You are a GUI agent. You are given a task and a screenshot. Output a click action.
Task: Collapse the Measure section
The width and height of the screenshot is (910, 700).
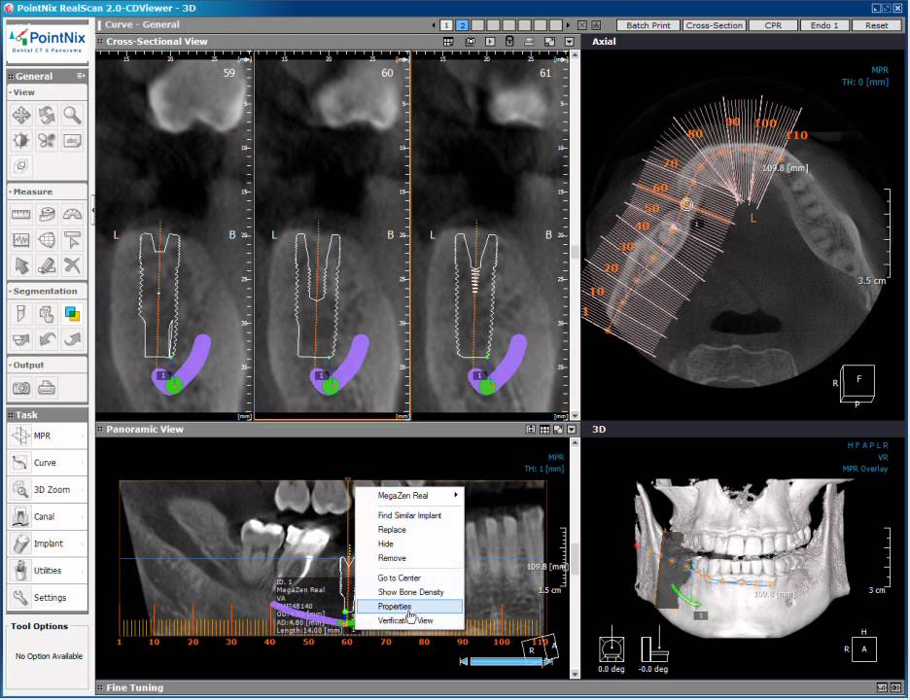click(11, 192)
